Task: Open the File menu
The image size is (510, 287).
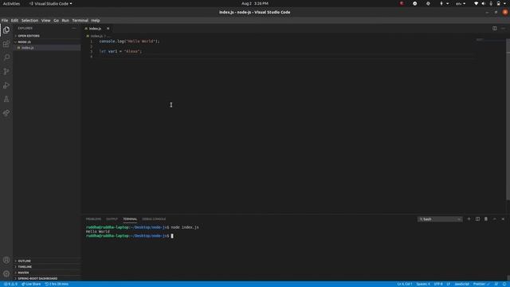Action: tap(5, 21)
